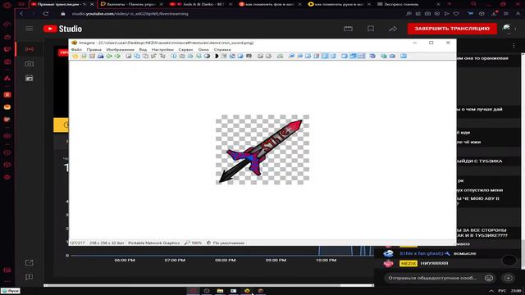Open YouTube Studio hamburger menu
The image size is (525, 295).
[30, 29]
